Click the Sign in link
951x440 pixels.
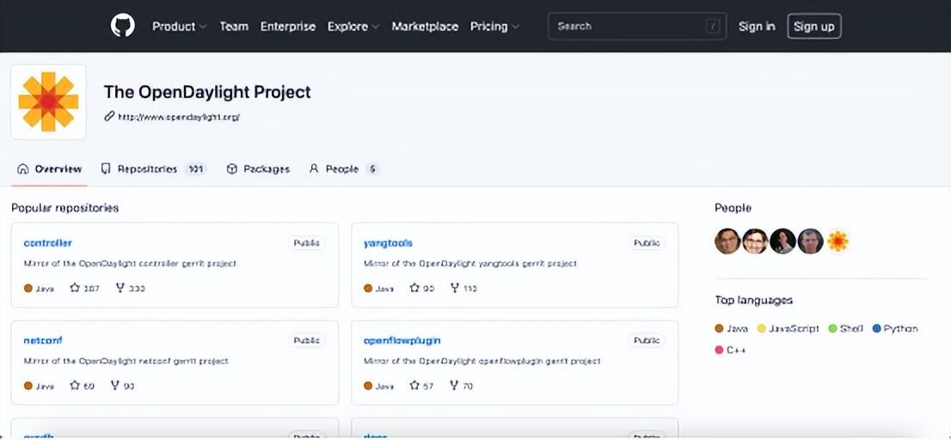point(757,27)
